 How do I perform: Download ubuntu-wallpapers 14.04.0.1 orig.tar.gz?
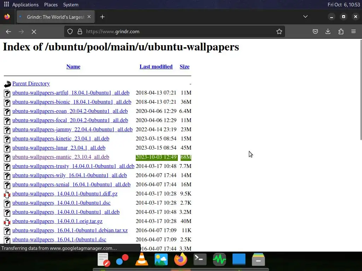click(57, 222)
